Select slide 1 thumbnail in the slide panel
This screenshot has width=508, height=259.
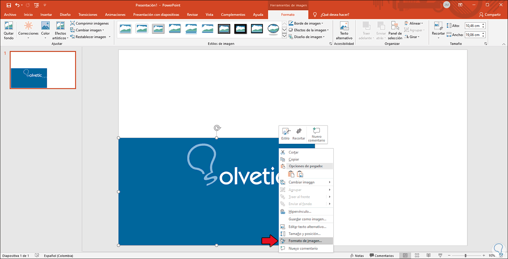coord(43,70)
